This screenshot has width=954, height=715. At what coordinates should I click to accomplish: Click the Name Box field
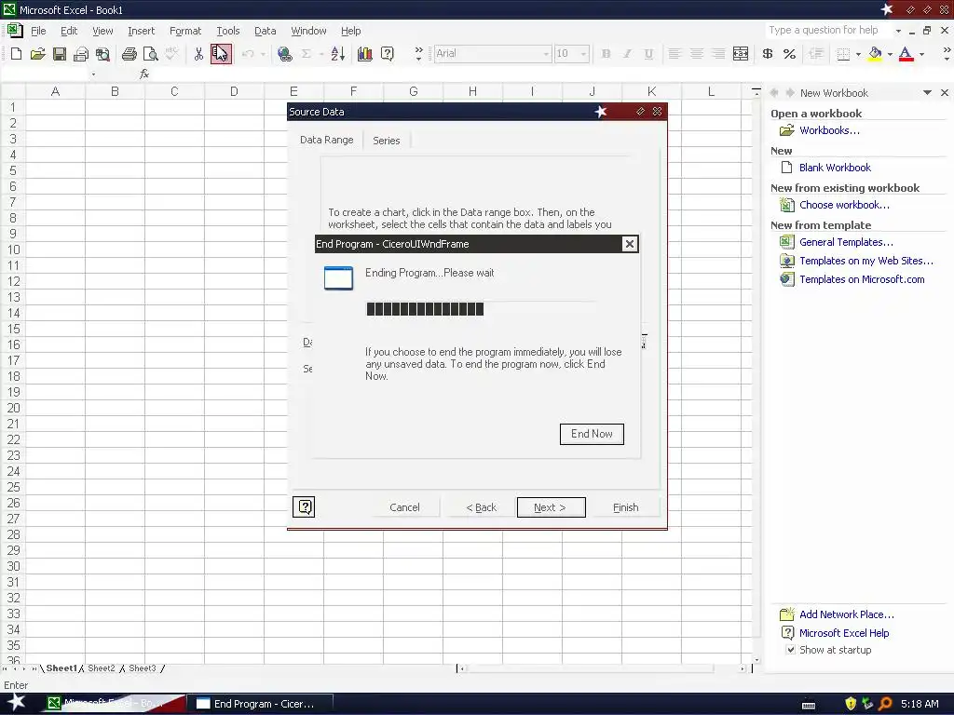[46, 74]
